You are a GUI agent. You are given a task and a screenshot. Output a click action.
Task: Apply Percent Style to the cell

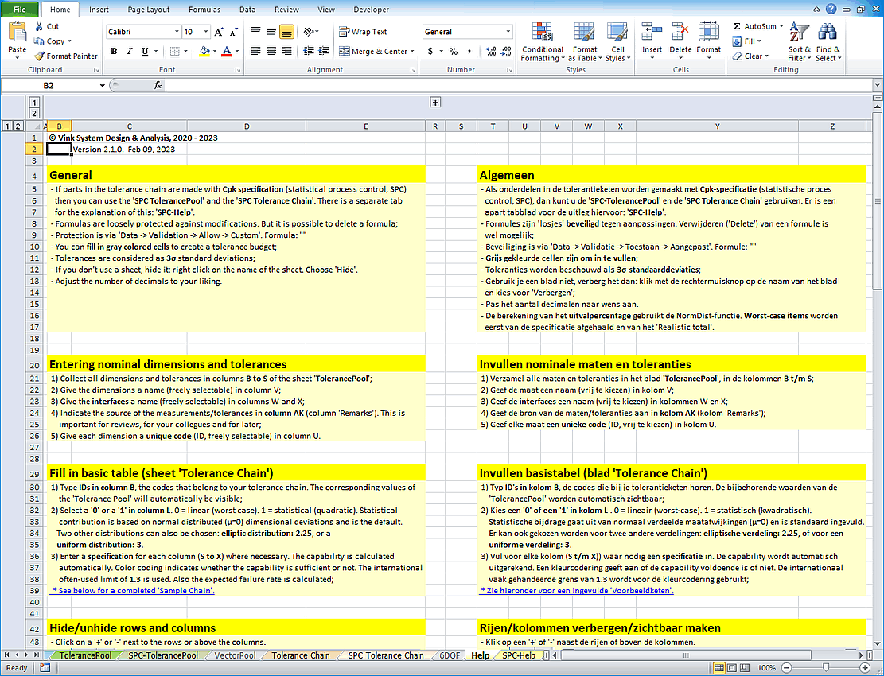[454, 51]
